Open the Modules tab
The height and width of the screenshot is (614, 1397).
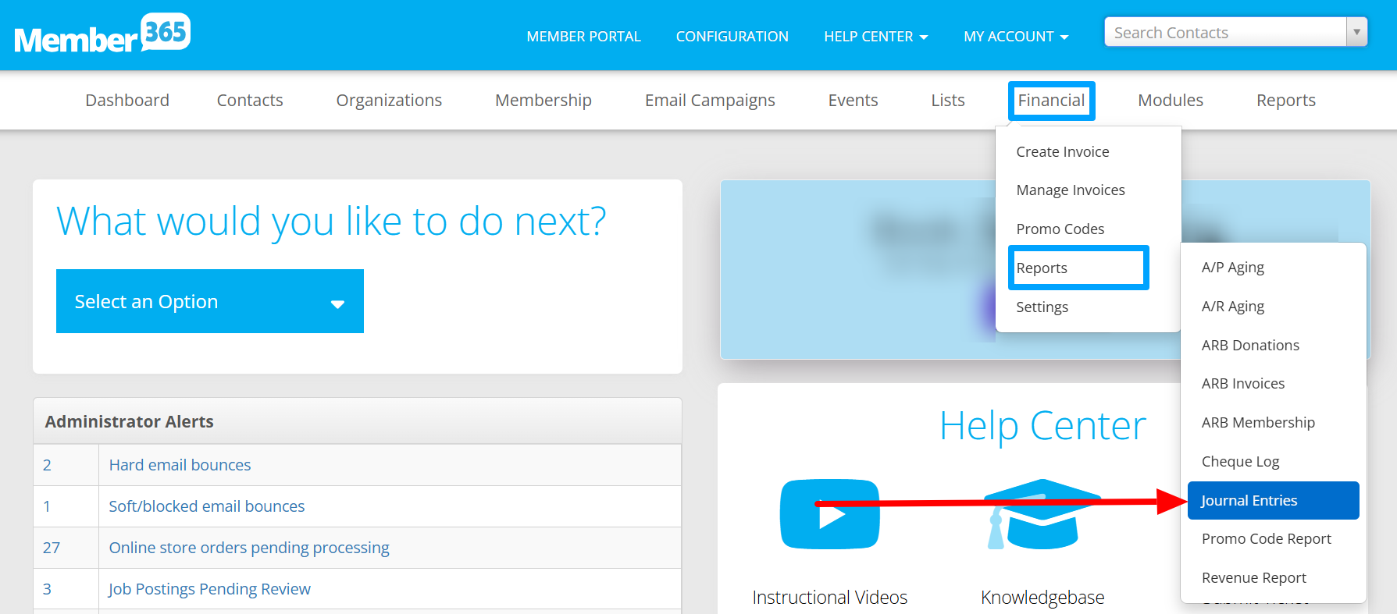tap(1171, 100)
